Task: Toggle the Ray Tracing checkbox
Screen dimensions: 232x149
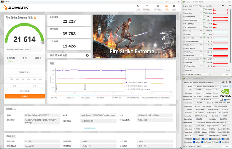Action: [x=202, y=142]
